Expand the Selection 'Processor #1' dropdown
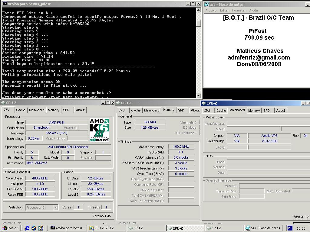Viewport: 310px width, 232px height. pos(56,208)
